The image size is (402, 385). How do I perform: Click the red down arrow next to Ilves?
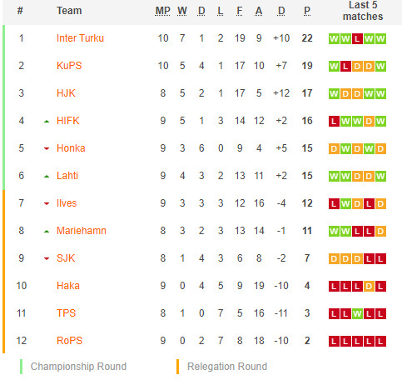coord(47,204)
